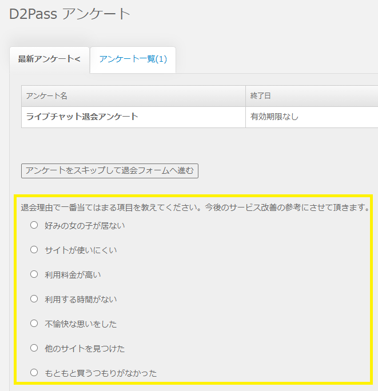Choose the 利用料金が高い radio option
The height and width of the screenshot is (391, 378).
(34, 274)
